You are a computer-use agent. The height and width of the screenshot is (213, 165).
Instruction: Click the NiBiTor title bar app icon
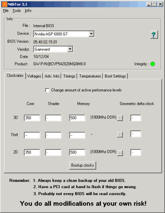click(x=4, y=4)
